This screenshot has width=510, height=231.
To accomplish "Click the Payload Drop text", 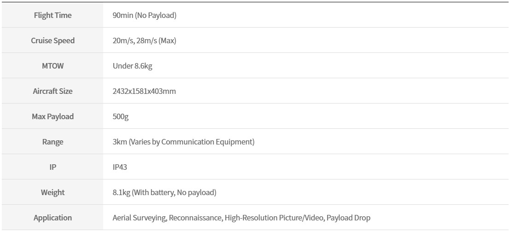I will click(348, 218).
